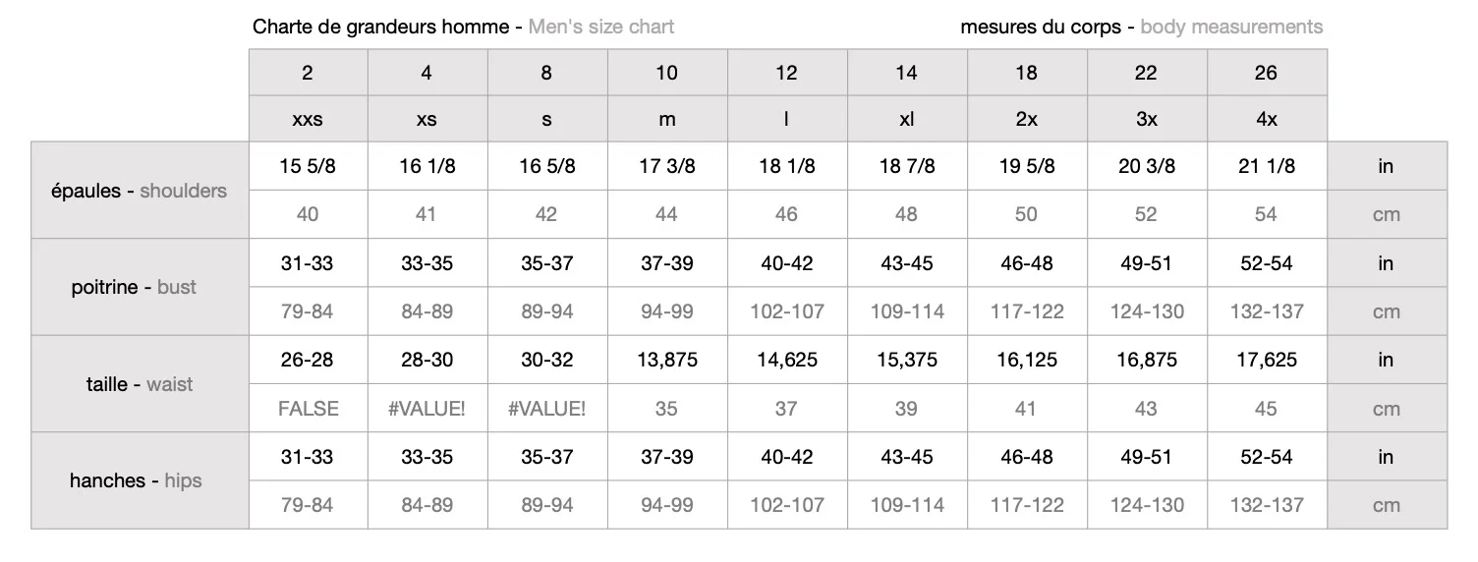Select the size number 10 header cell
The width and height of the screenshot is (1478, 562).
click(666, 73)
